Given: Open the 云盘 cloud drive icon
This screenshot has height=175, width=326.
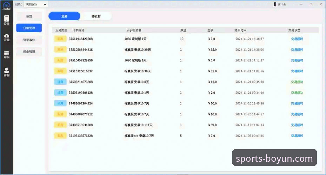Looking at the screenshot, I should [x=6, y=37].
